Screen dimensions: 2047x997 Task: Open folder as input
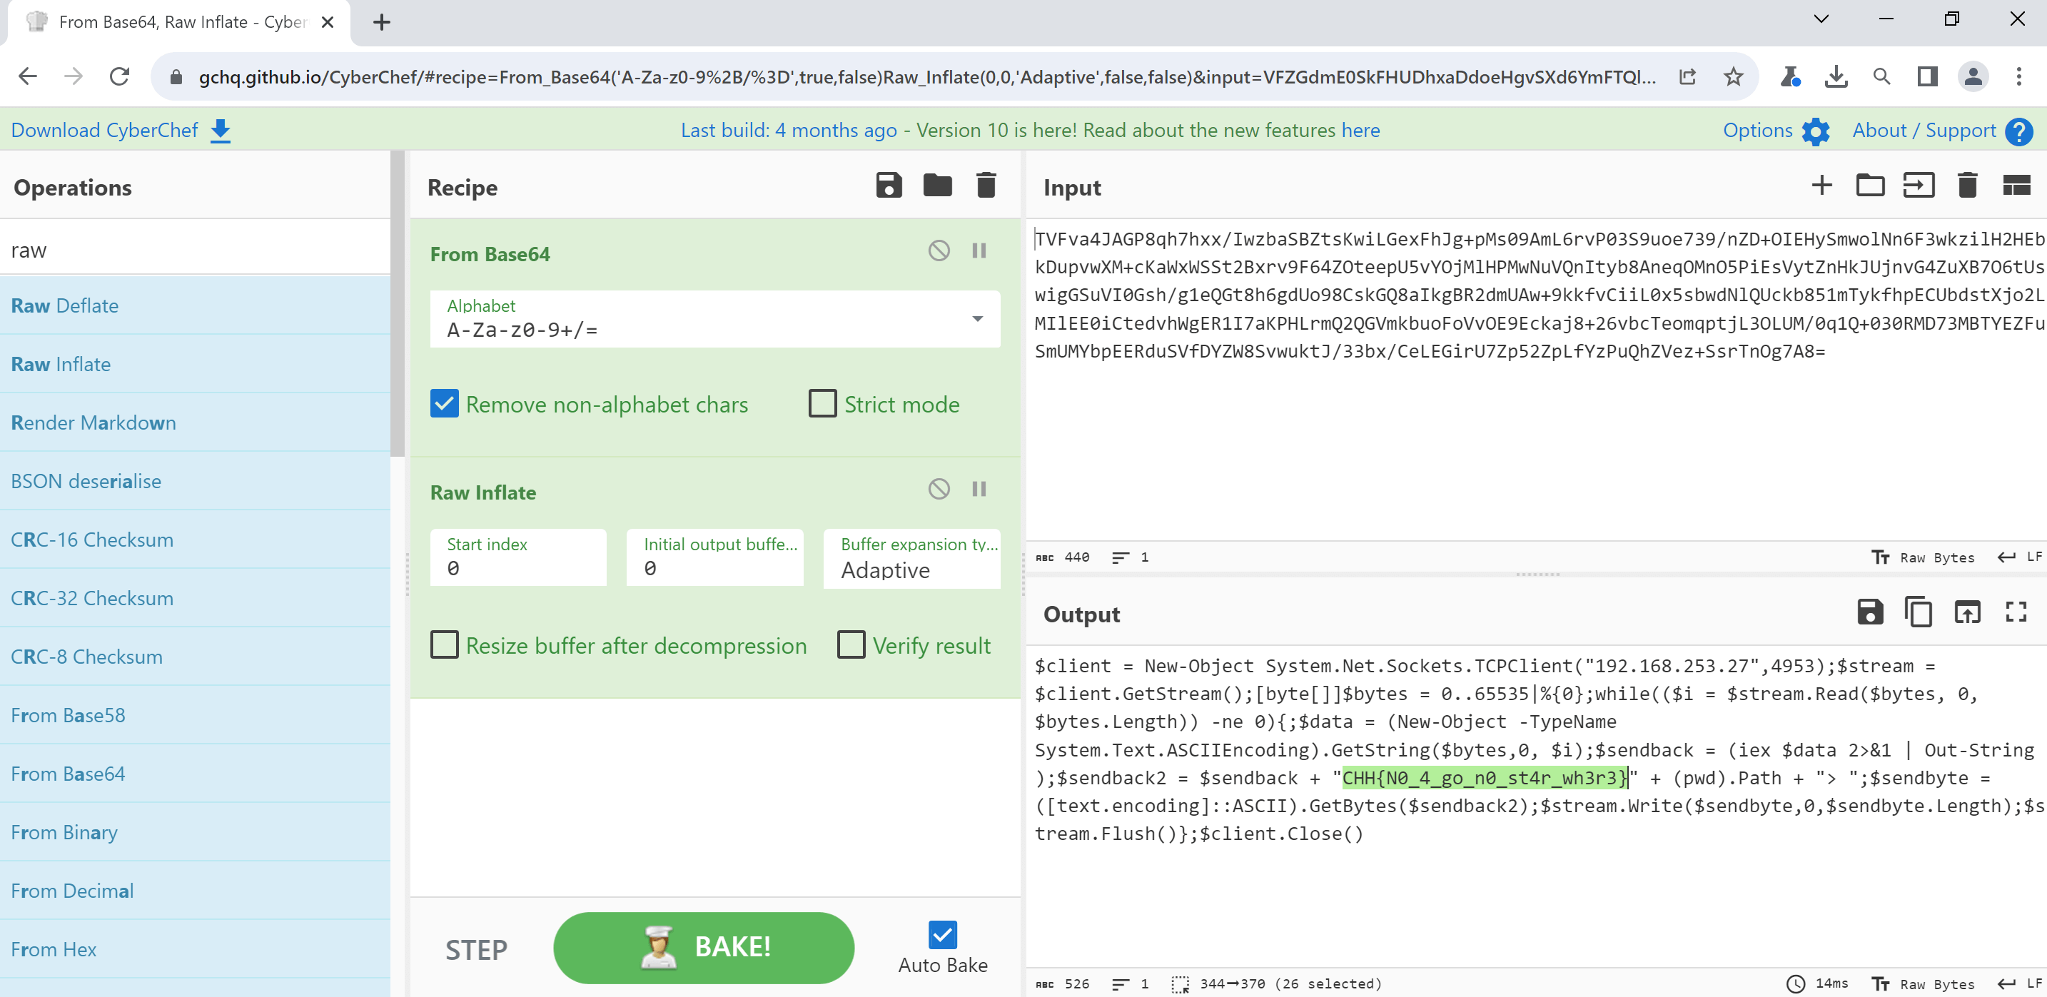[x=1870, y=186]
